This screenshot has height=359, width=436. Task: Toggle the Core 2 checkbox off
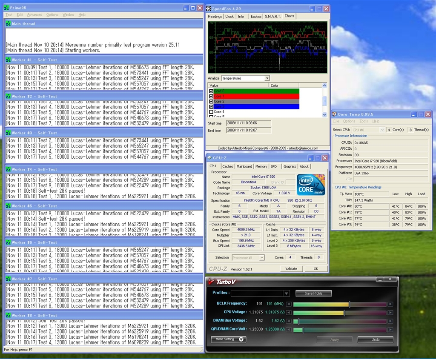coord(211,102)
